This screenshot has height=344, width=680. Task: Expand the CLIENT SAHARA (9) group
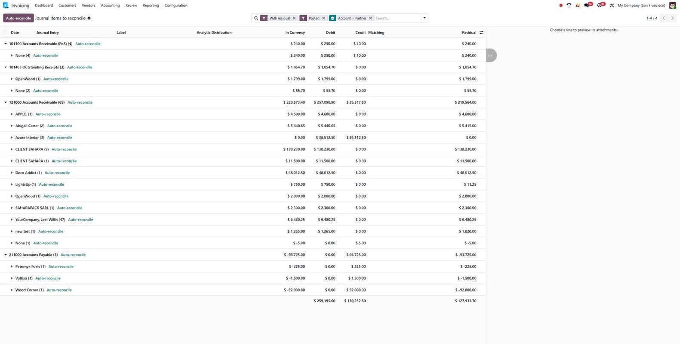tap(12, 149)
